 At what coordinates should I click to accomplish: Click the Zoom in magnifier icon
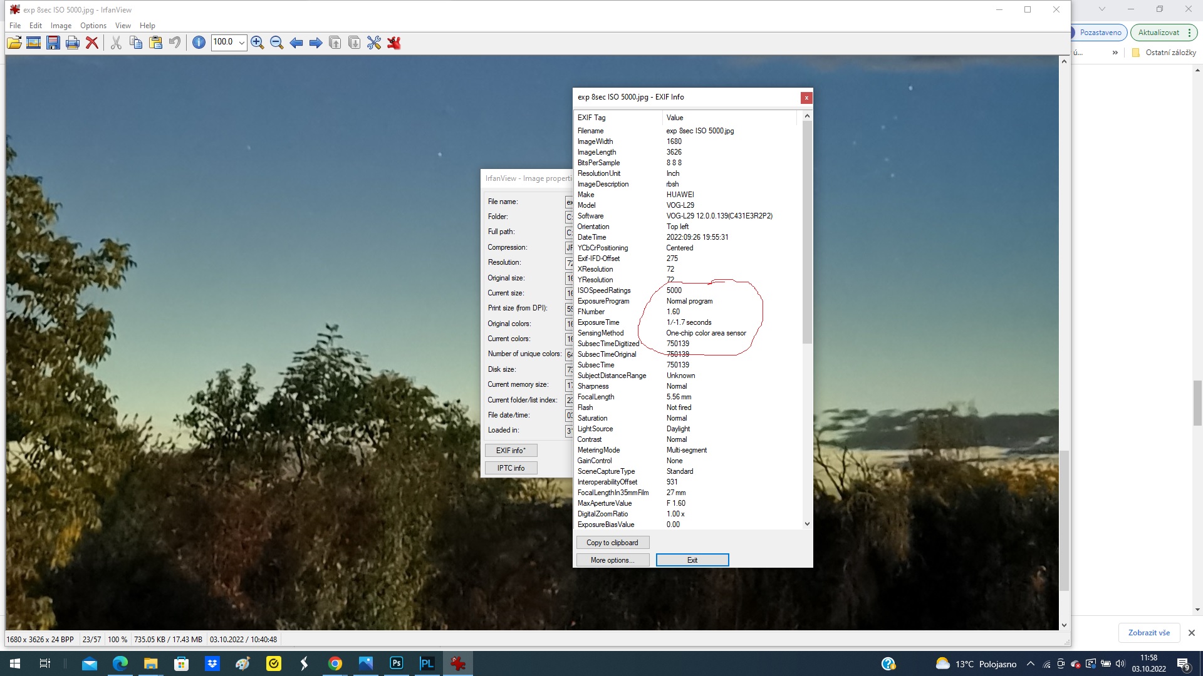[x=257, y=43]
